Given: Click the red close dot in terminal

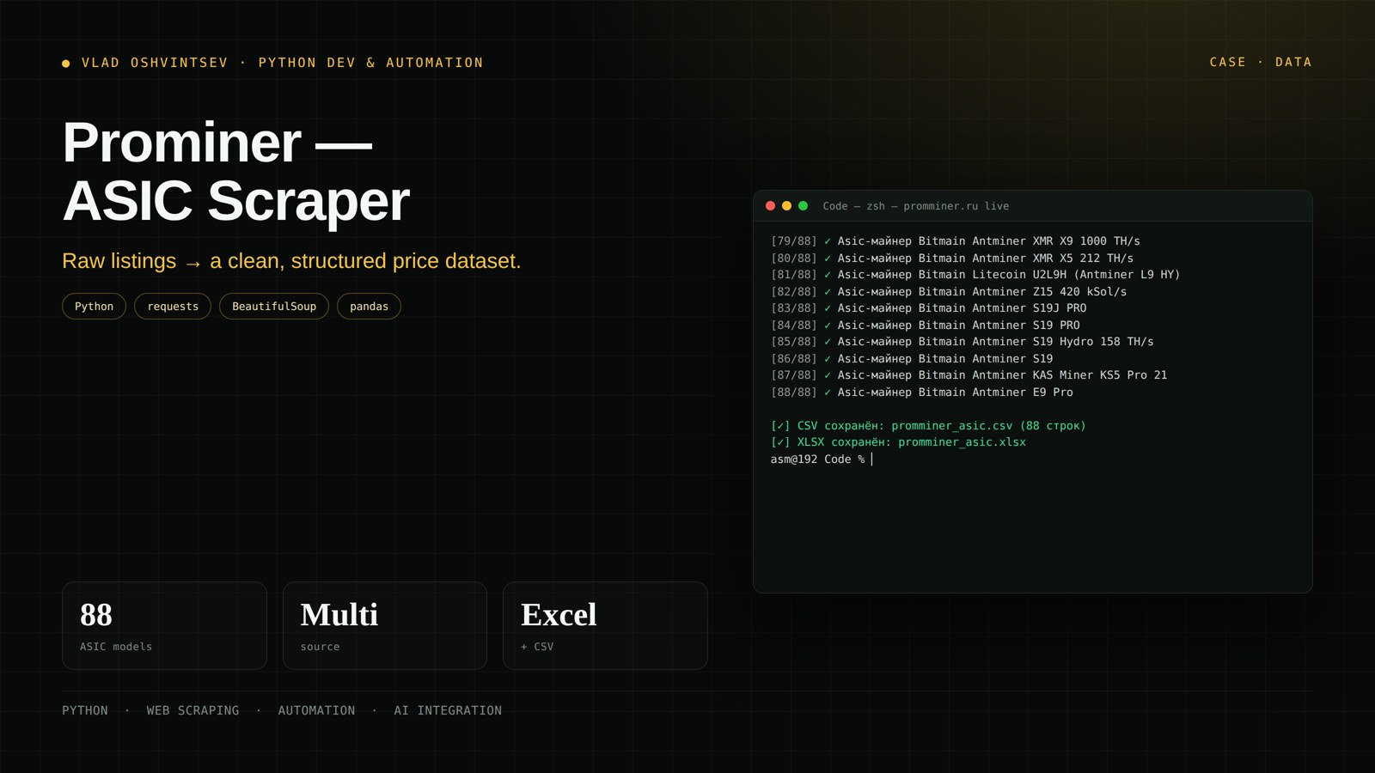Looking at the screenshot, I should (770, 206).
